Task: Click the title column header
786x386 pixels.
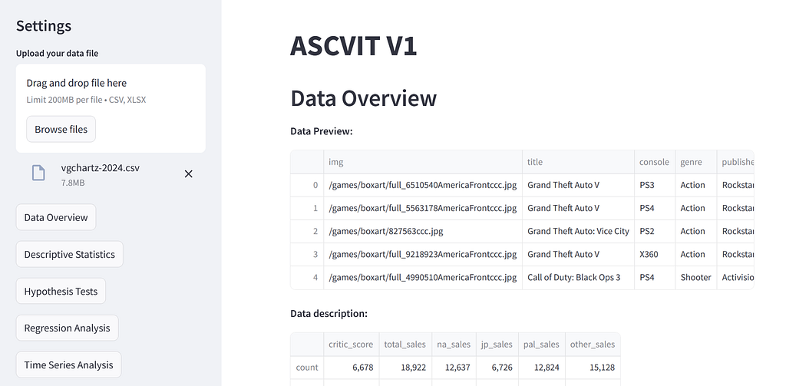Action: click(x=579, y=162)
